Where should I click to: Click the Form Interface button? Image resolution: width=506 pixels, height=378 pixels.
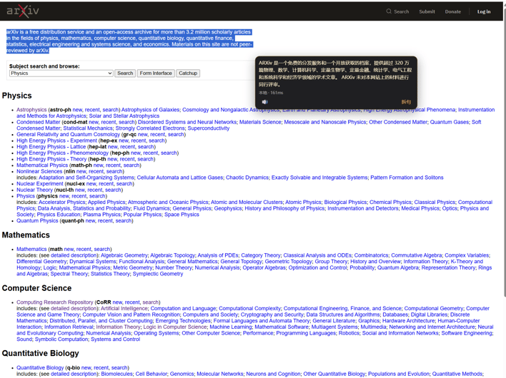coord(156,73)
